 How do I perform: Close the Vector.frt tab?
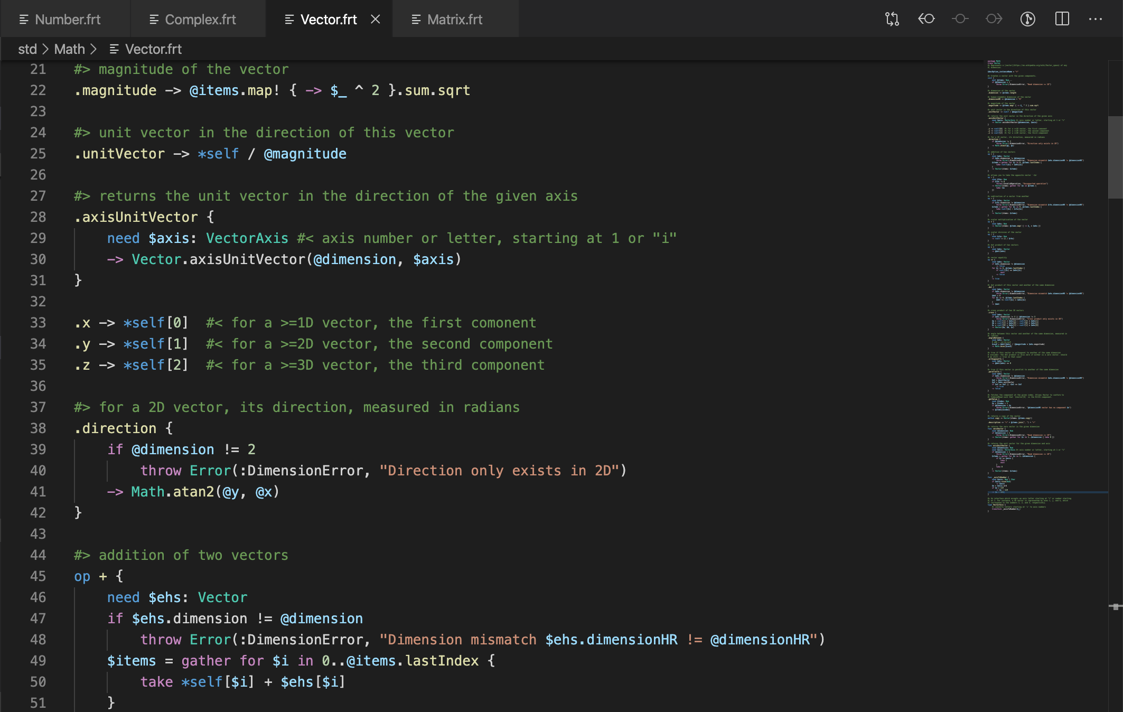[x=376, y=20]
